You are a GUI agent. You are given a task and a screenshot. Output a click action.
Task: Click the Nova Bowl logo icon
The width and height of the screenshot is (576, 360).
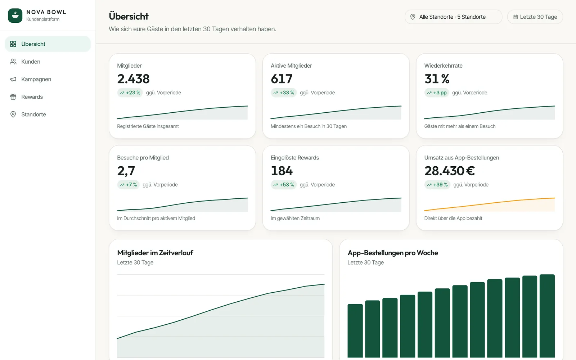[15, 15]
